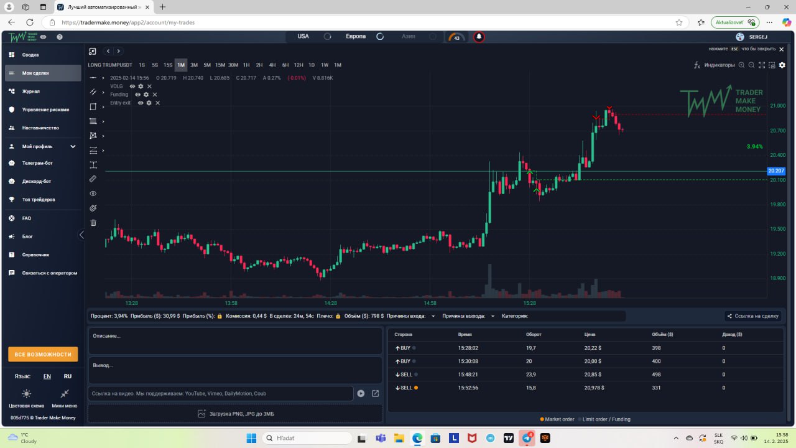Toggle the Цветовая схема color scheme
Viewport: 796px width, 448px height.
point(26,397)
